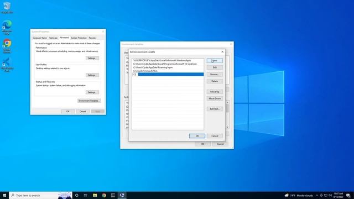The width and height of the screenshot is (354, 199).
Task: Click the Browse... button
Action: 215,75
